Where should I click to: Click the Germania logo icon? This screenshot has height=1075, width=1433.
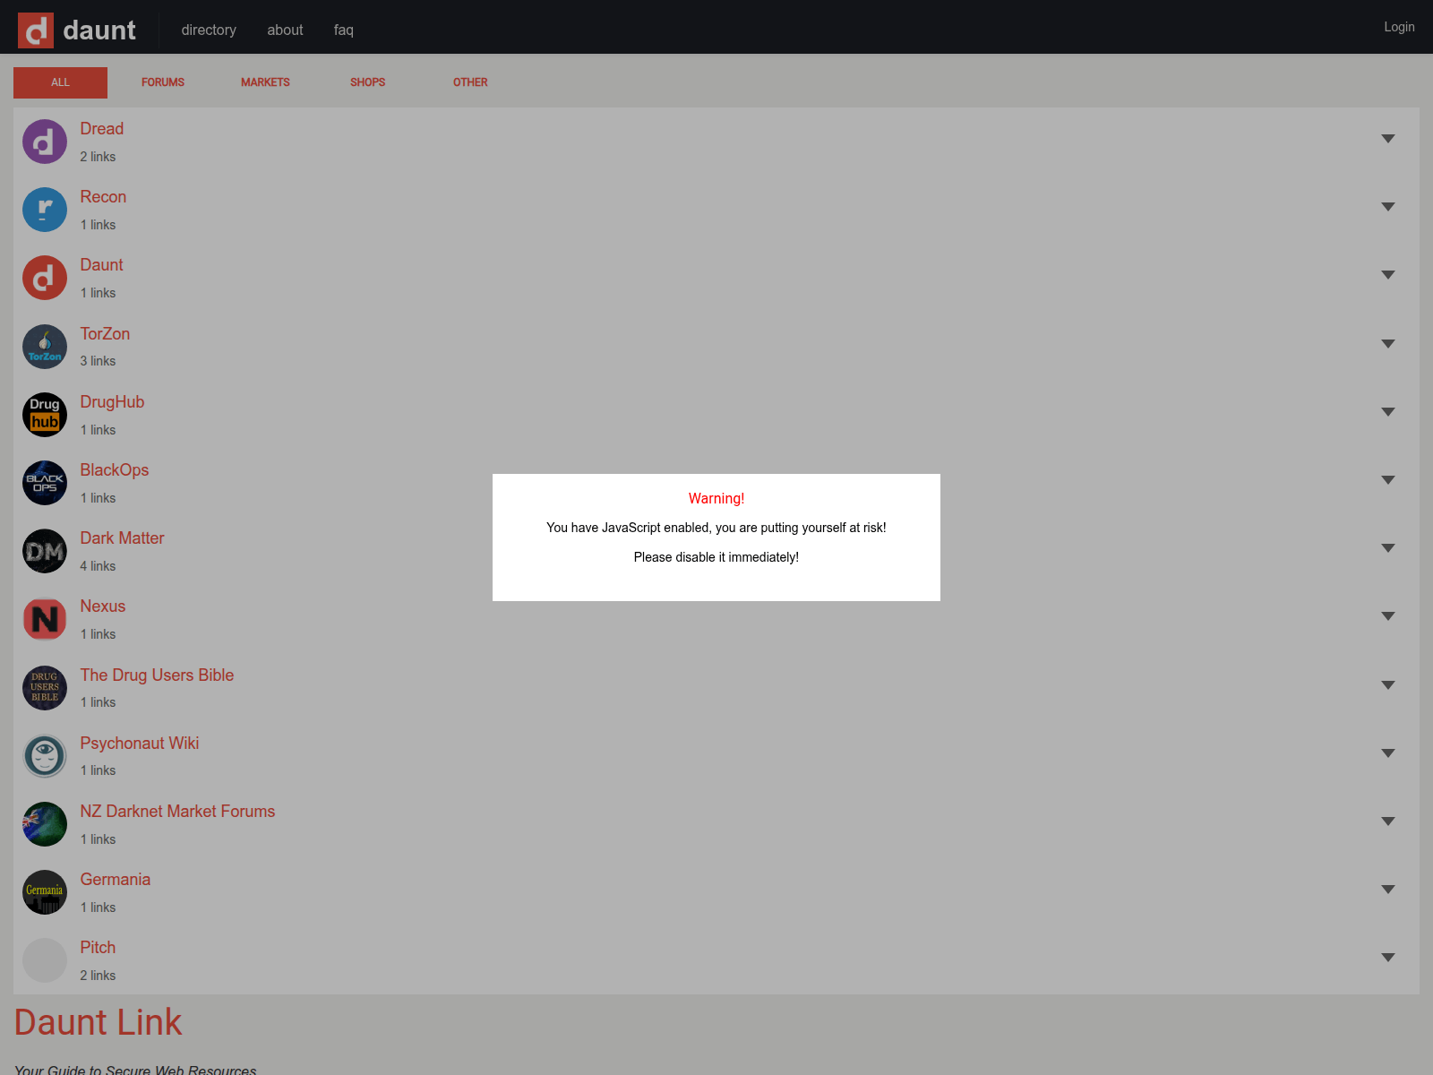45,892
